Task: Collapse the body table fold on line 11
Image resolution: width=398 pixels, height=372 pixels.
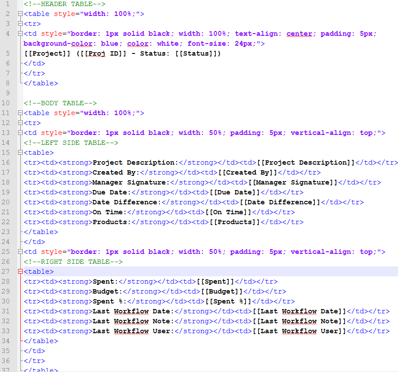Action: (20, 113)
